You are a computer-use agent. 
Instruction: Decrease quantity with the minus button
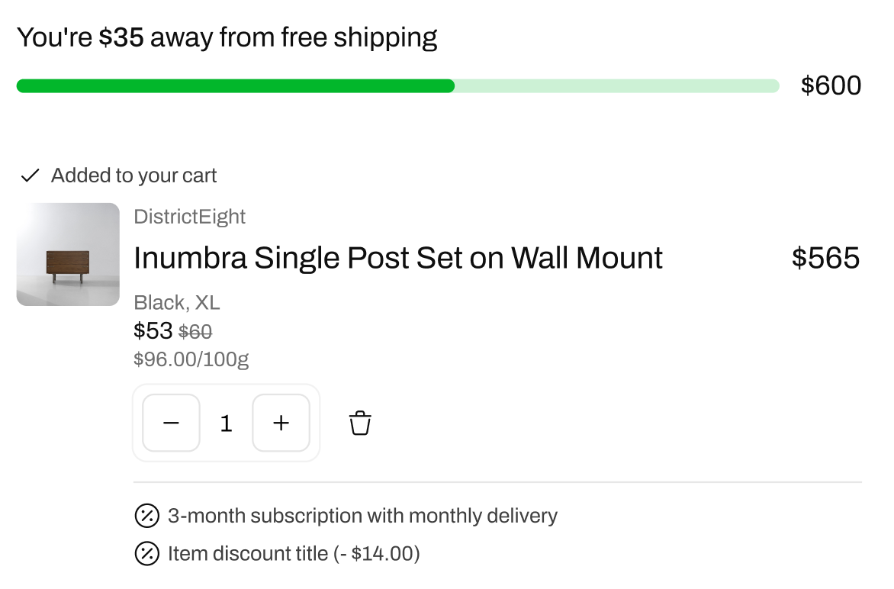click(171, 423)
